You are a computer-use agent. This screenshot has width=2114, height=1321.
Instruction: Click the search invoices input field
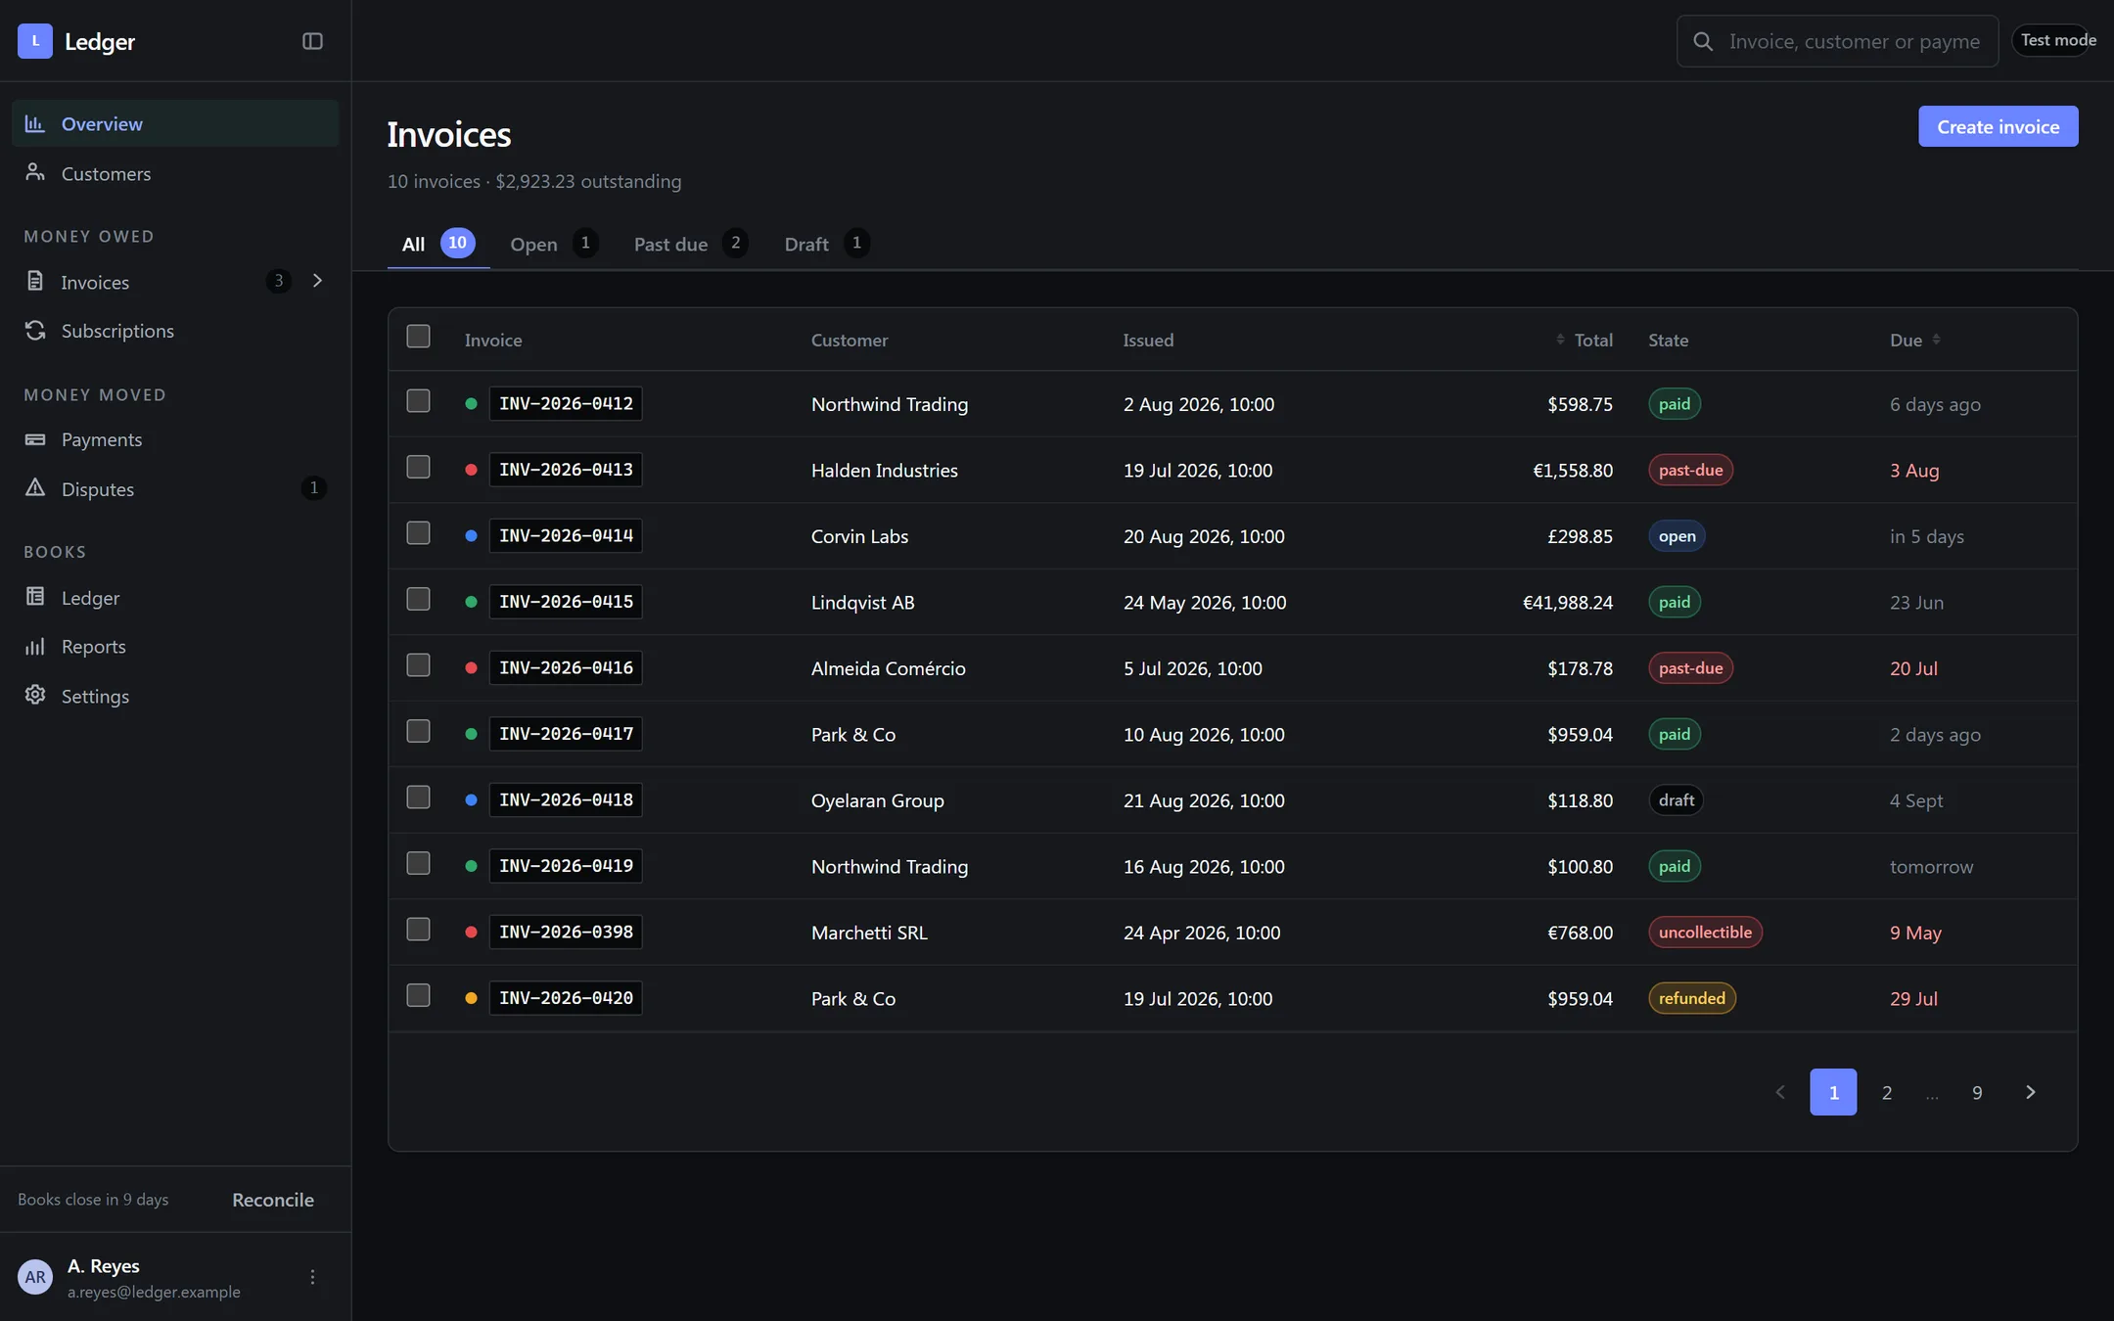(x=1837, y=41)
